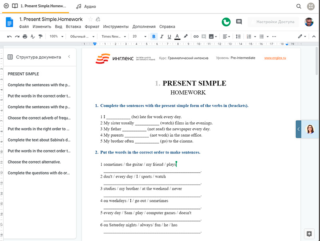Click the search magnifier icon at top right
320x241 pixels.
(x=299, y=6)
